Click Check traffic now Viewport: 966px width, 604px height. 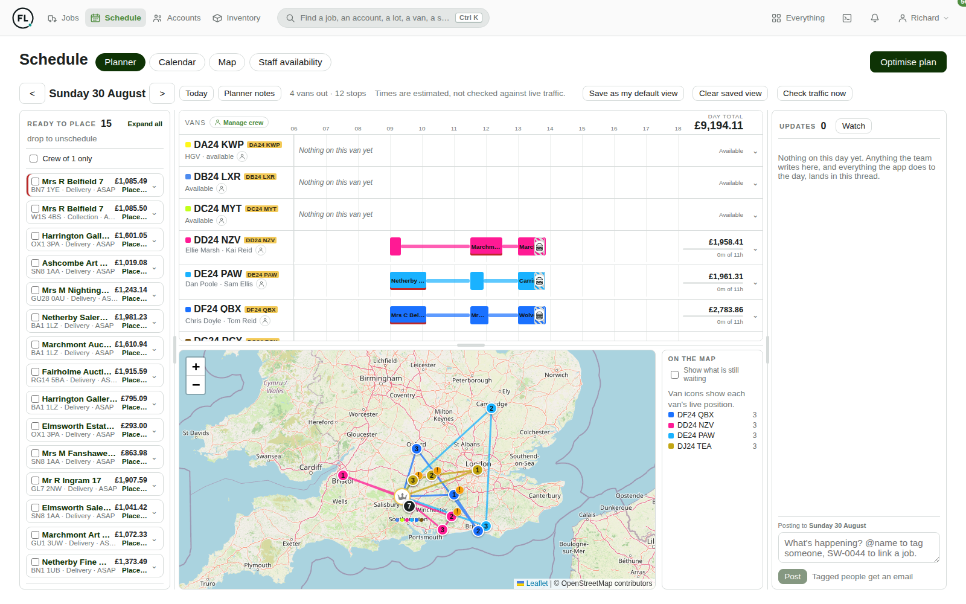[814, 94]
